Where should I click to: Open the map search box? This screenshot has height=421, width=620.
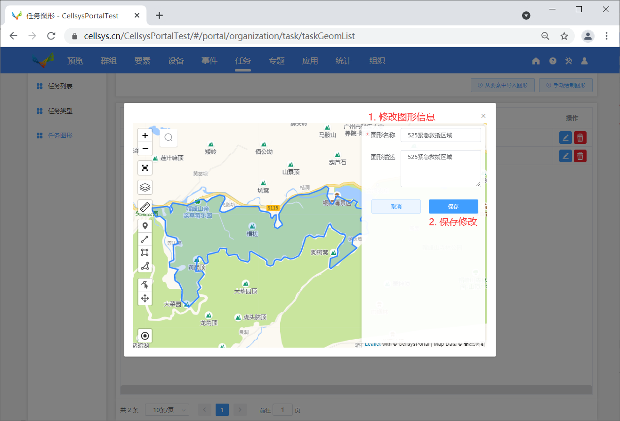point(169,138)
